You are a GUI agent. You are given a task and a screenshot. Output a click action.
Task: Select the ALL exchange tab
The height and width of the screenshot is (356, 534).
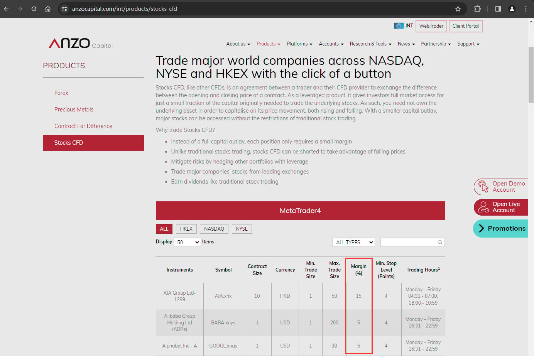coord(164,229)
